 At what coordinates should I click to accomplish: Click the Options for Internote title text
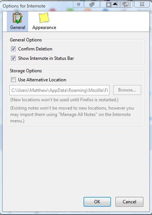(x=24, y=6)
